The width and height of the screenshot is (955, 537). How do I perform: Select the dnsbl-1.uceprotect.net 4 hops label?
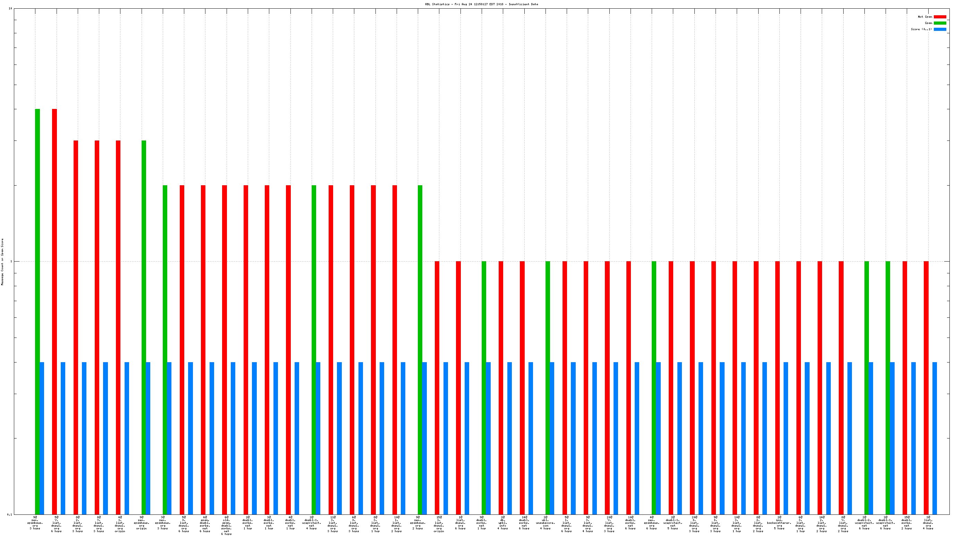311,522
